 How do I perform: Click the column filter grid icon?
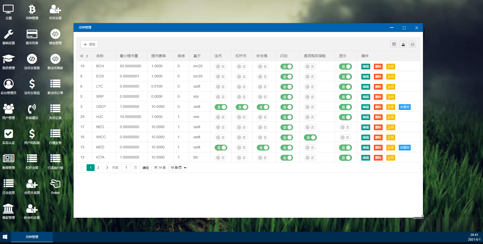394,44
